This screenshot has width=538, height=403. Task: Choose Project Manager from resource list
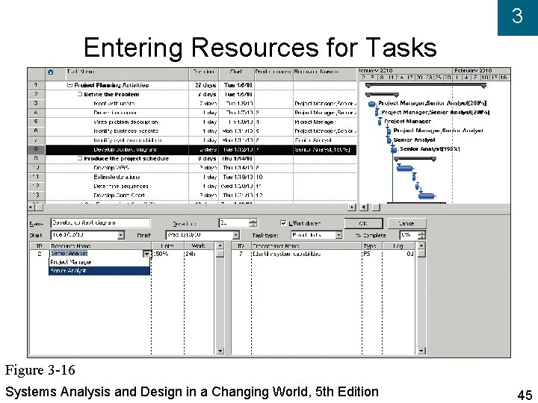[x=99, y=262]
